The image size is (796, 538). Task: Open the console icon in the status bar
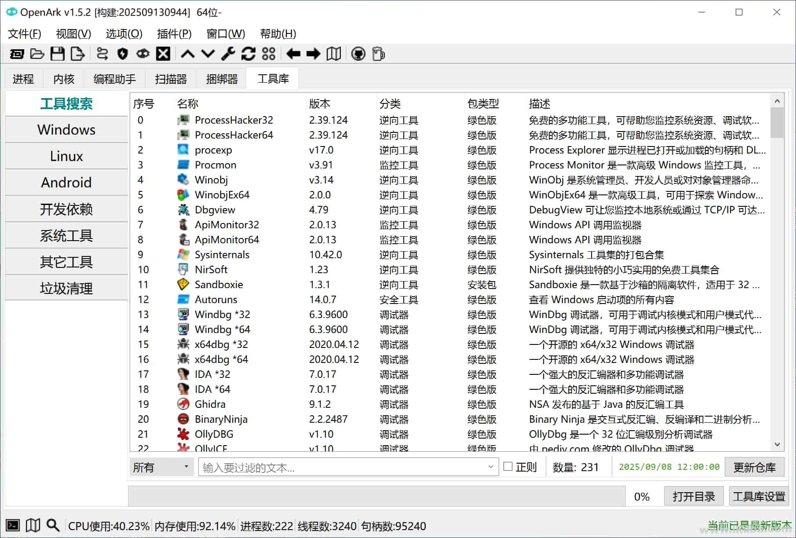13,525
